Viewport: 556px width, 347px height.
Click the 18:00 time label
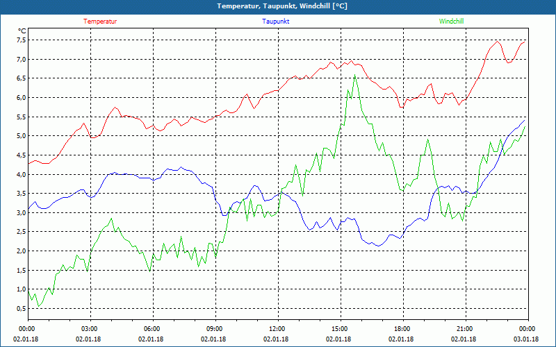pos(403,329)
